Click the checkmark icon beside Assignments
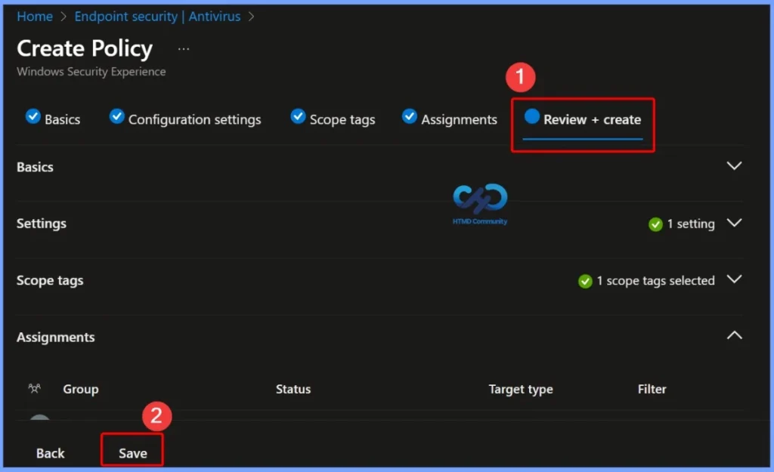Screen dimensions: 774x472 pyautogui.click(x=409, y=118)
